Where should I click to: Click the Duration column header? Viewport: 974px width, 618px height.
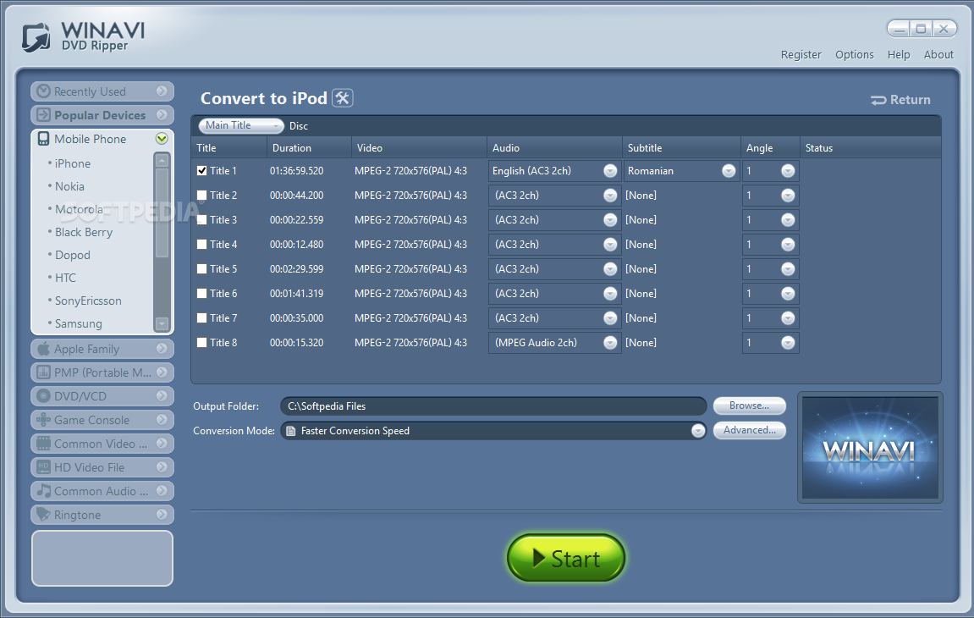tap(310, 148)
